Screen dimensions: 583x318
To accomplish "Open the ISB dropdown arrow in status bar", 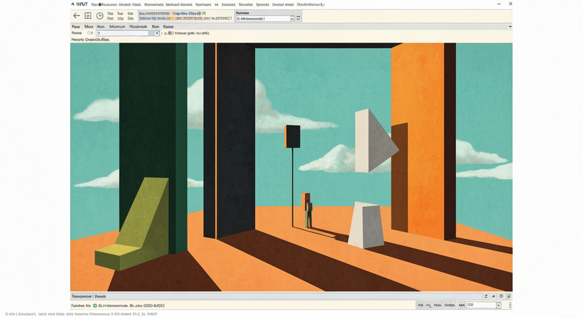I will (x=499, y=305).
